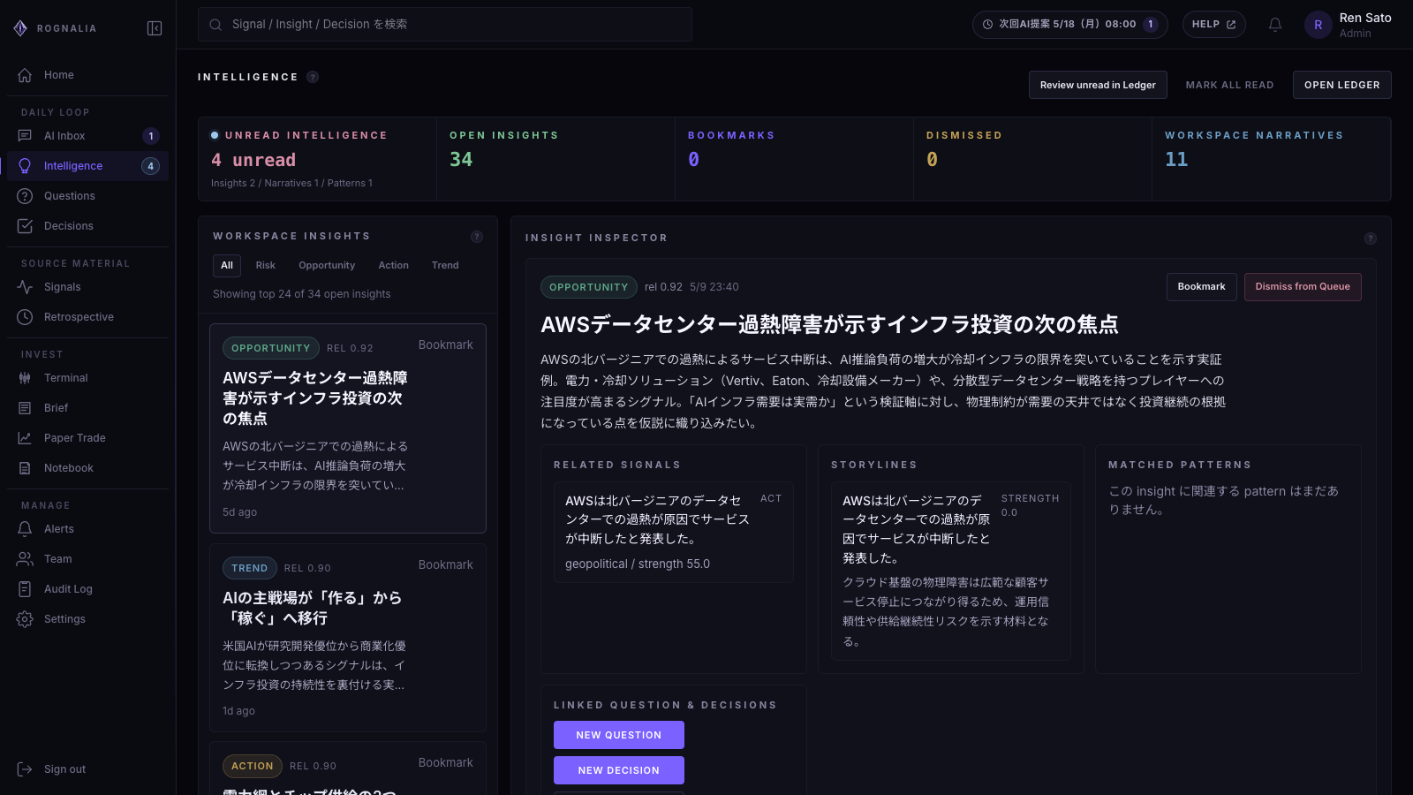Viewport: 1413px width, 795px height.
Task: Click the Notebook icon
Action: click(x=25, y=468)
